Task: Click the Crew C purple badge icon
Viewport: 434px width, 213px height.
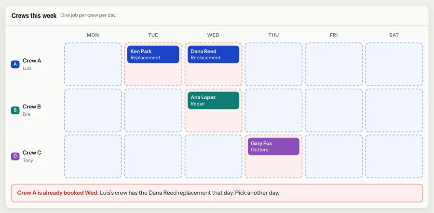Action: point(15,156)
